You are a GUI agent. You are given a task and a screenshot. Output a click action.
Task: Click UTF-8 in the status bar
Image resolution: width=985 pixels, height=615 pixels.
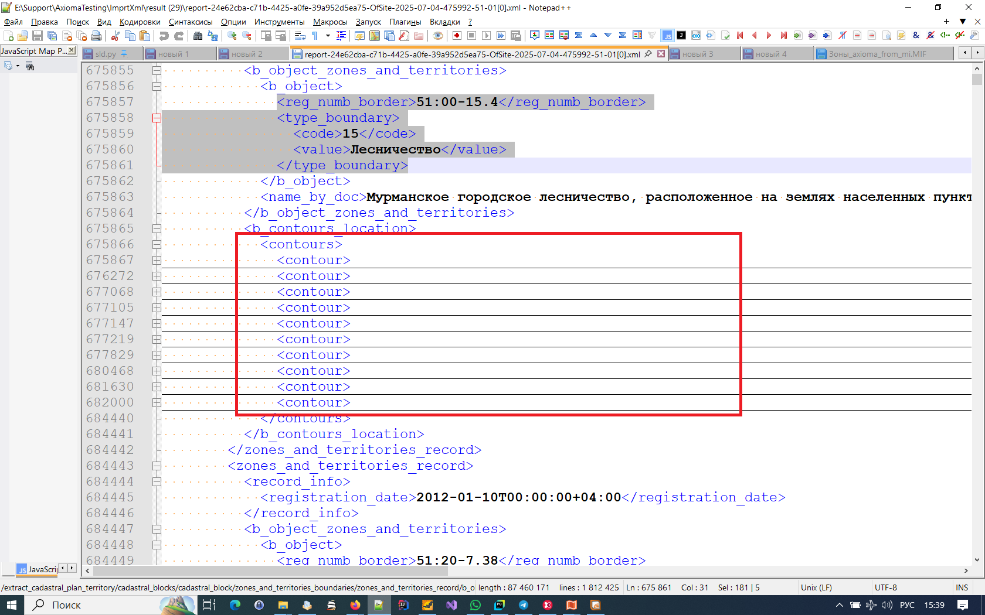click(885, 587)
